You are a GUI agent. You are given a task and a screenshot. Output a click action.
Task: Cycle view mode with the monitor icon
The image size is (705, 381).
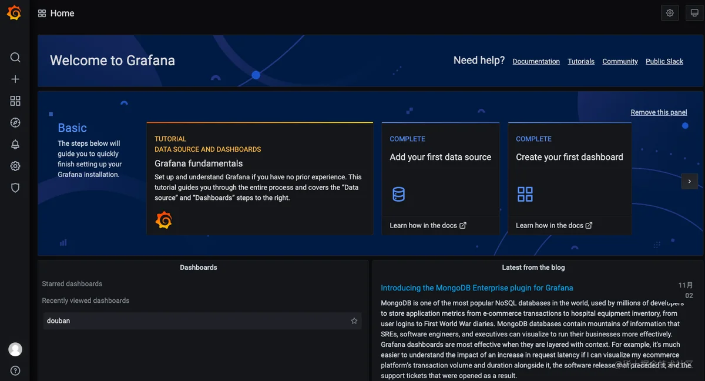click(694, 13)
